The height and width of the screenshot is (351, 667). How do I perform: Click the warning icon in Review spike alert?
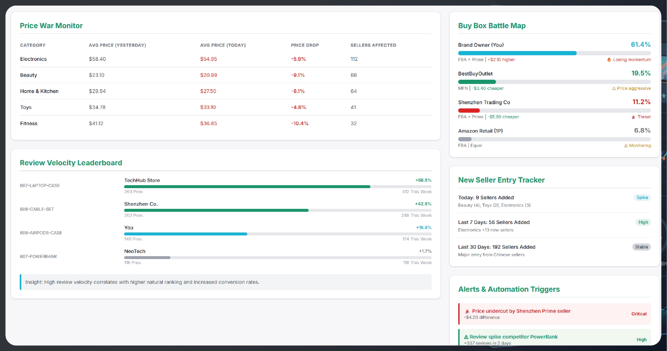pos(466,337)
